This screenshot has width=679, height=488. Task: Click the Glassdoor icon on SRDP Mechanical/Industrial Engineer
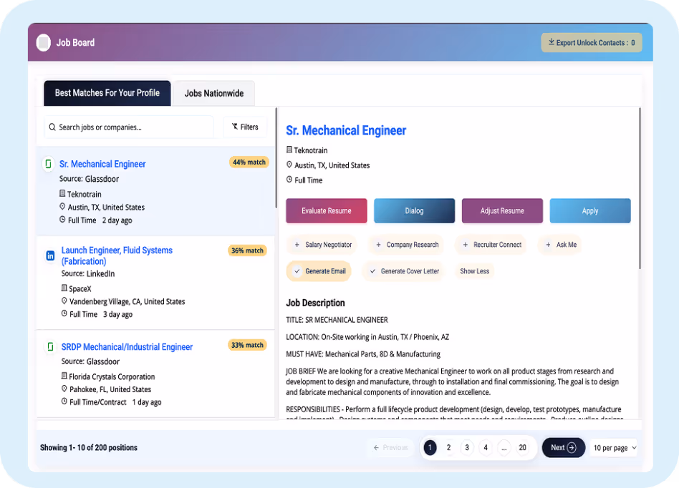click(x=50, y=346)
